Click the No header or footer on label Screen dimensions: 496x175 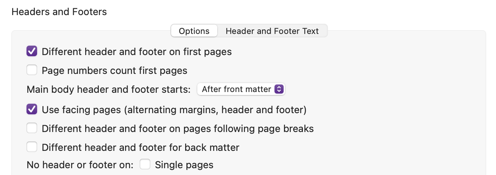click(x=80, y=165)
